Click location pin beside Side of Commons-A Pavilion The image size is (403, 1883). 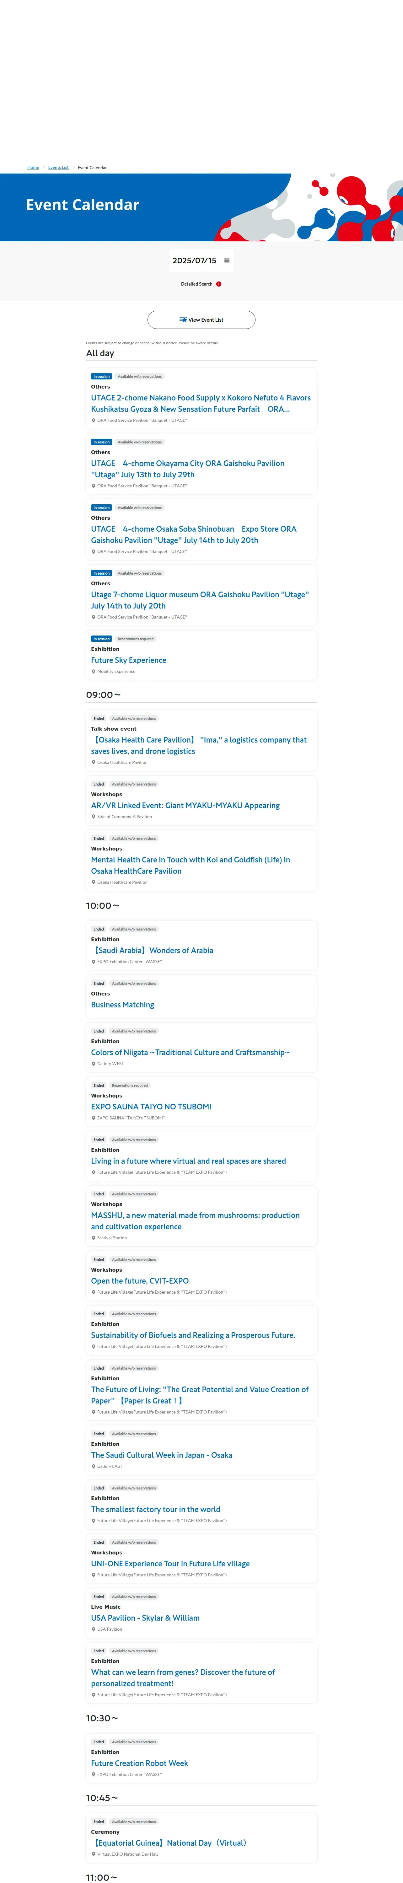tap(94, 817)
